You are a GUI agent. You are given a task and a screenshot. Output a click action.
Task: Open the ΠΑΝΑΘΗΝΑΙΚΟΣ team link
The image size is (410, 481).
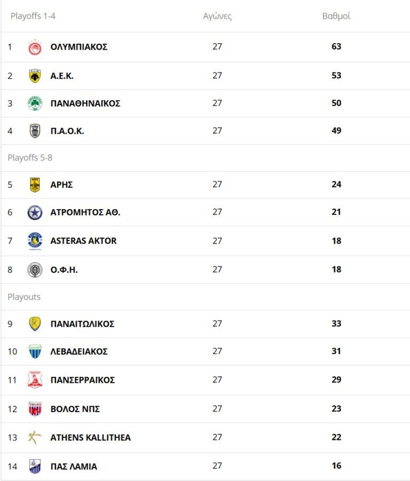pos(85,103)
